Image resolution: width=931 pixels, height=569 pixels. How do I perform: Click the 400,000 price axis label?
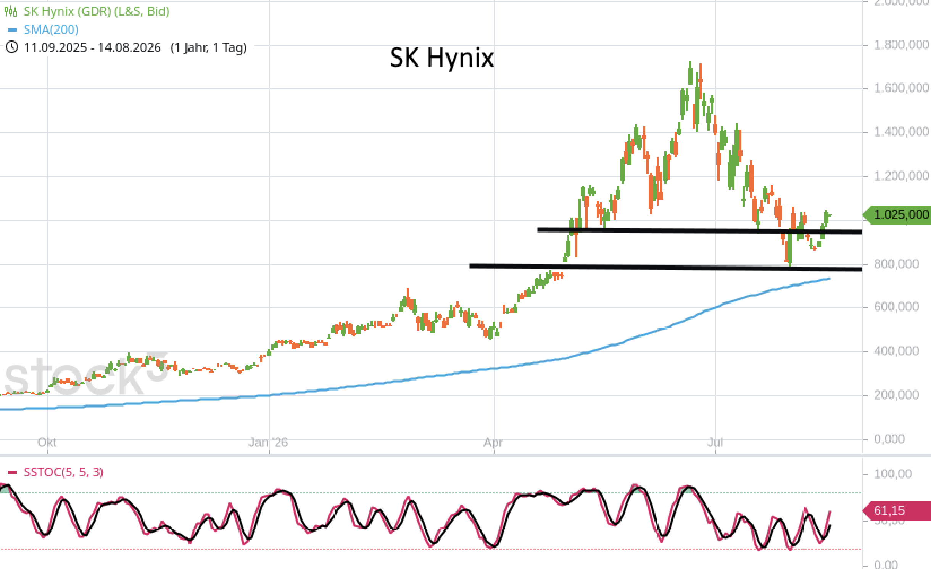896,351
